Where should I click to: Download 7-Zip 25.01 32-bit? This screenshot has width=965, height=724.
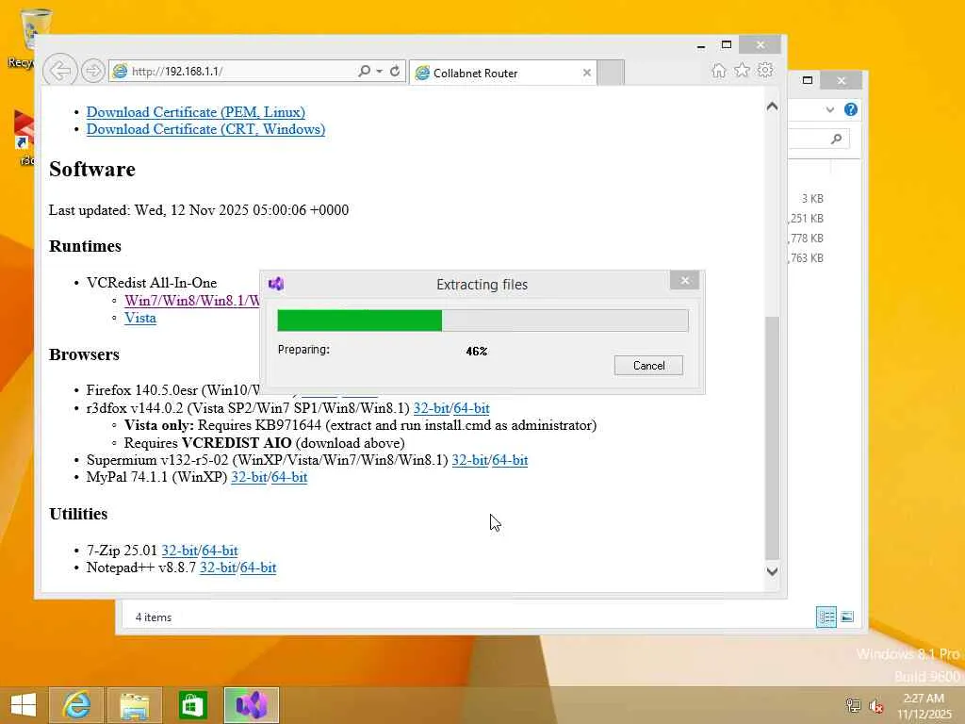coord(179,551)
